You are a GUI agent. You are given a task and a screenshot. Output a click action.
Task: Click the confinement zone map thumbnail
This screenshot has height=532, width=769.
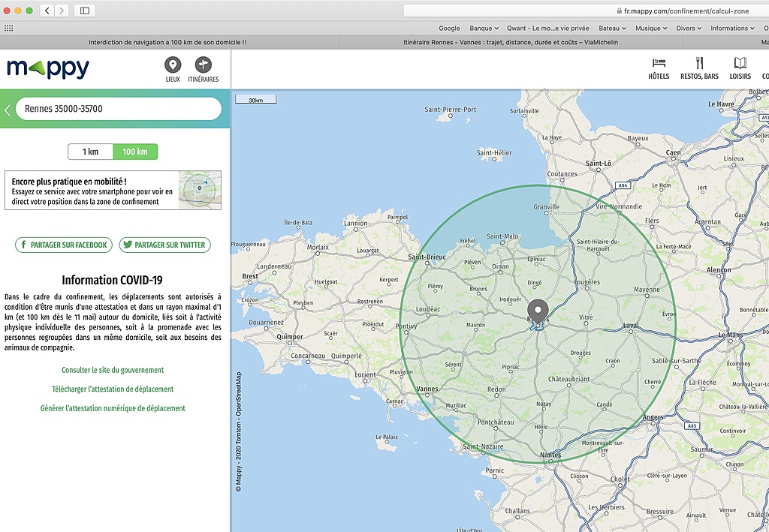pyautogui.click(x=200, y=190)
